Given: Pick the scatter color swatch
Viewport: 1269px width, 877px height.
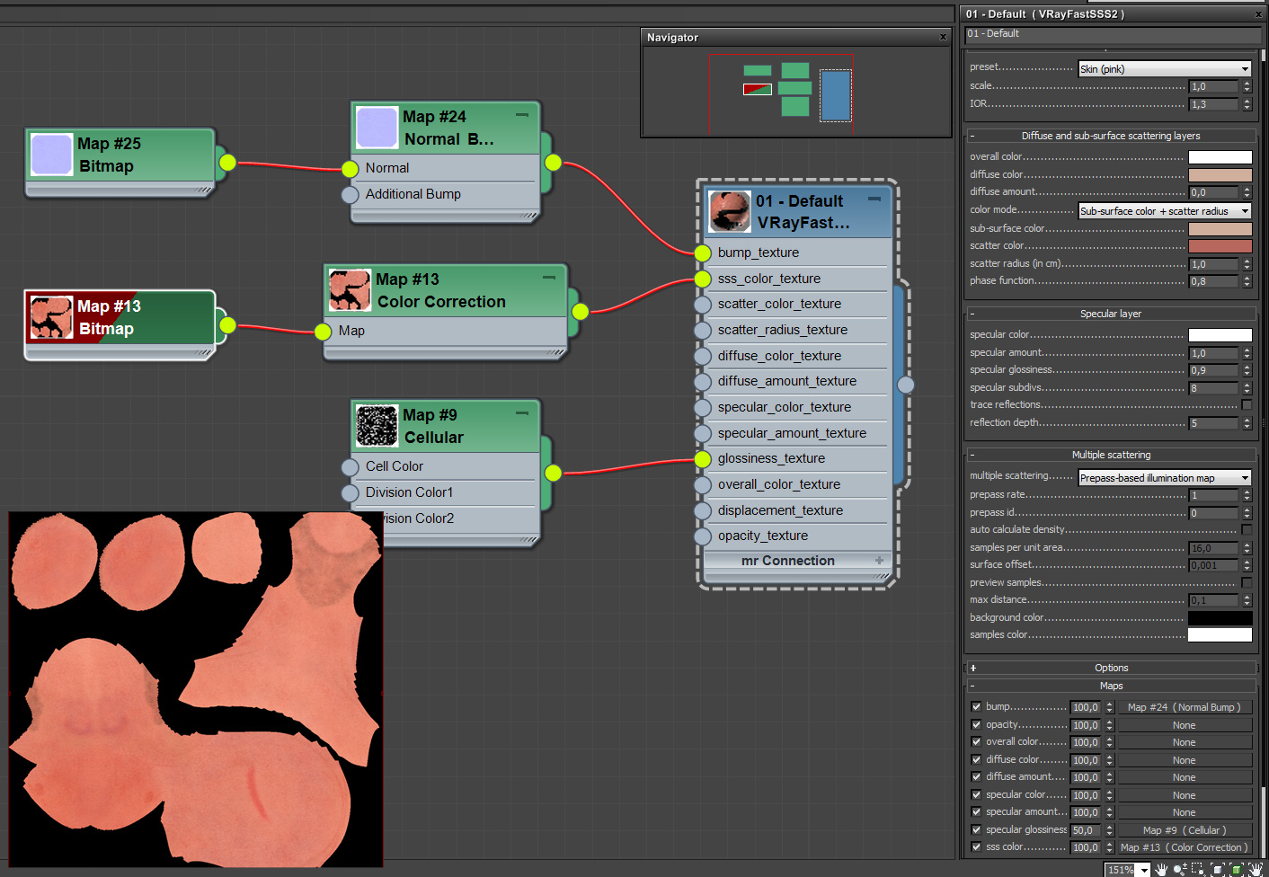Looking at the screenshot, I should coord(1220,246).
